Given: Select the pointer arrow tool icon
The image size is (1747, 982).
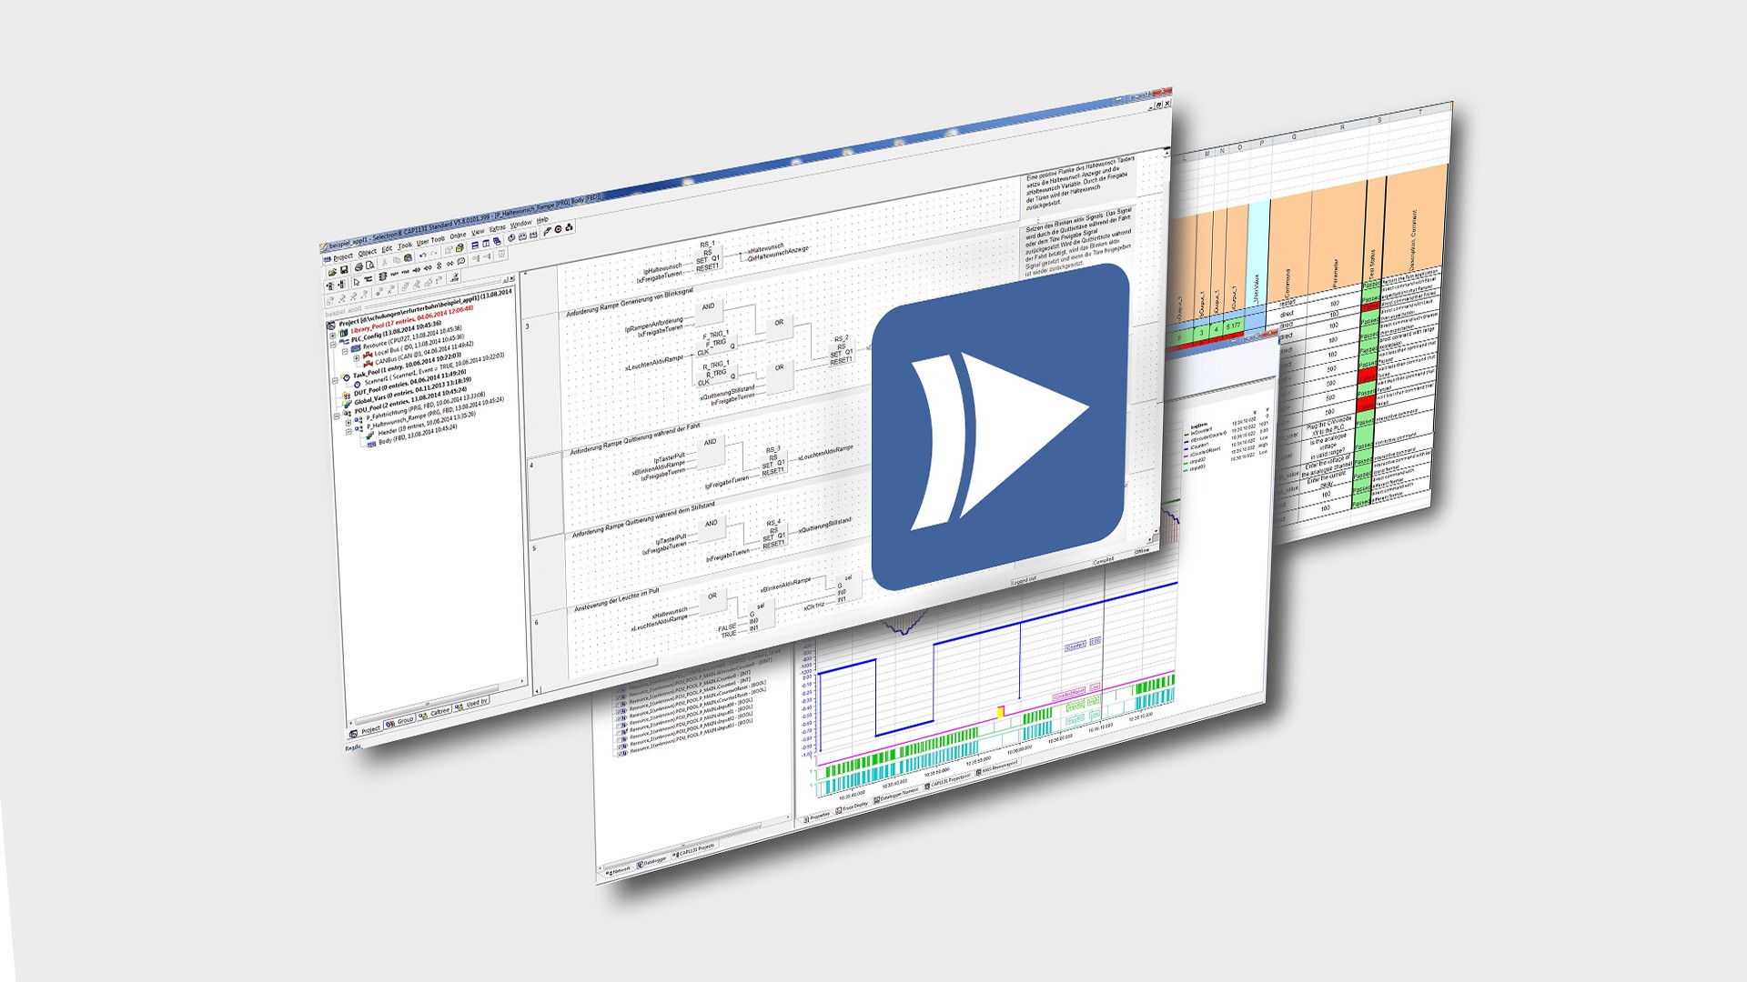Looking at the screenshot, I should point(357,282).
